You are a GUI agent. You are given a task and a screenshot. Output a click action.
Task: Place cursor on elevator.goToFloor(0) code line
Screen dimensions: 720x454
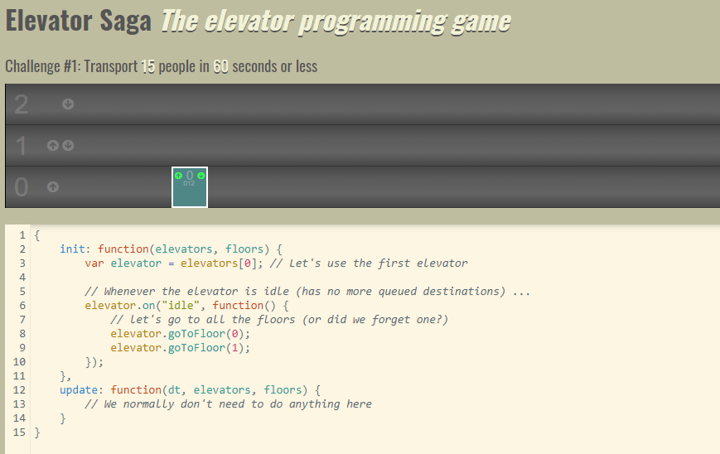pos(180,334)
